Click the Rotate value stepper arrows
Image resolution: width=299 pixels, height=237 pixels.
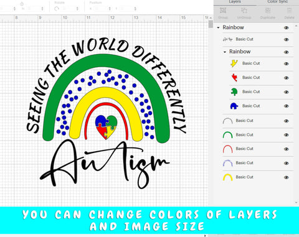77,9
